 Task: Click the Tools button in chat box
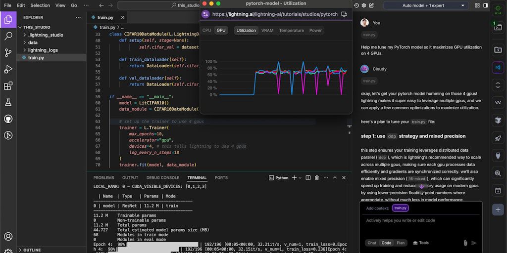coord(420,243)
